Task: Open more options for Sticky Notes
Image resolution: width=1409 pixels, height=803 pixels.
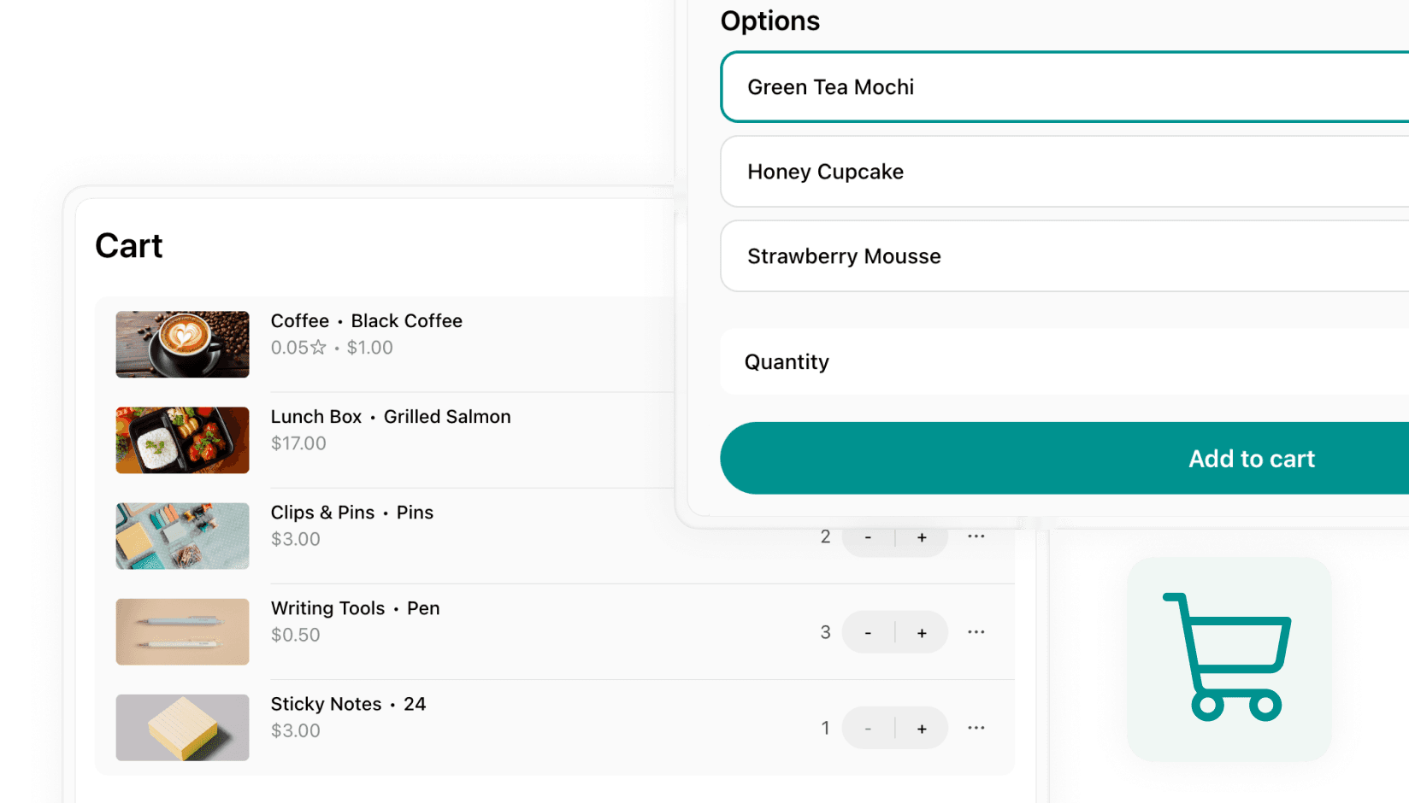Action: click(x=976, y=728)
